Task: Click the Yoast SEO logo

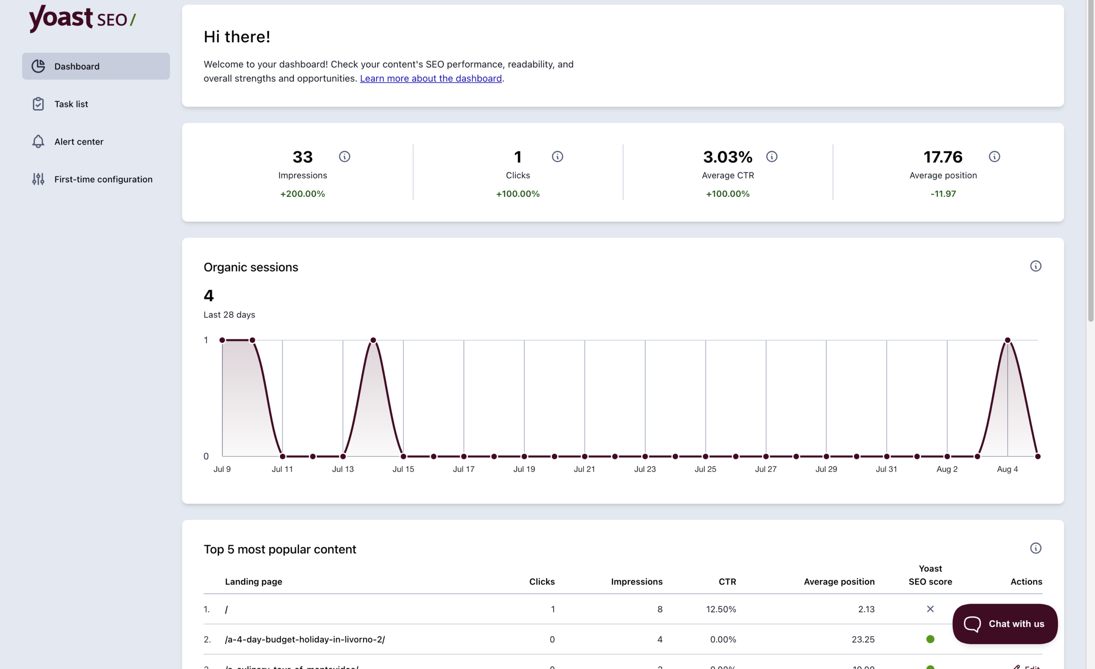Action: point(83,19)
